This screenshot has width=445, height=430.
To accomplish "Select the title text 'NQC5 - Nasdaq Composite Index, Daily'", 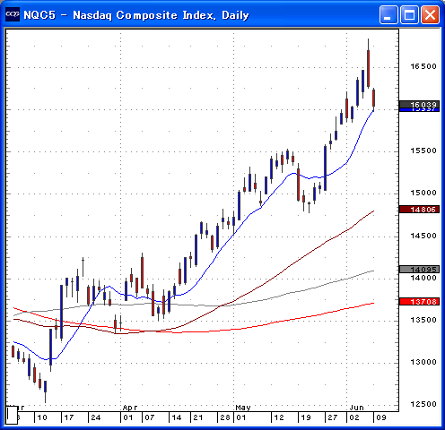I will 136,15.
